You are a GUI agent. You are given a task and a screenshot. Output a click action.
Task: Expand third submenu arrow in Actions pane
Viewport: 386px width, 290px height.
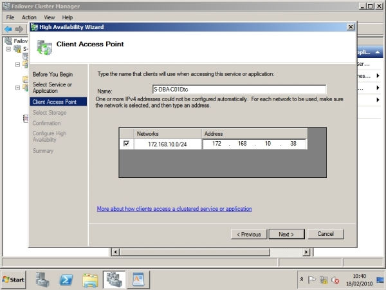click(378, 100)
